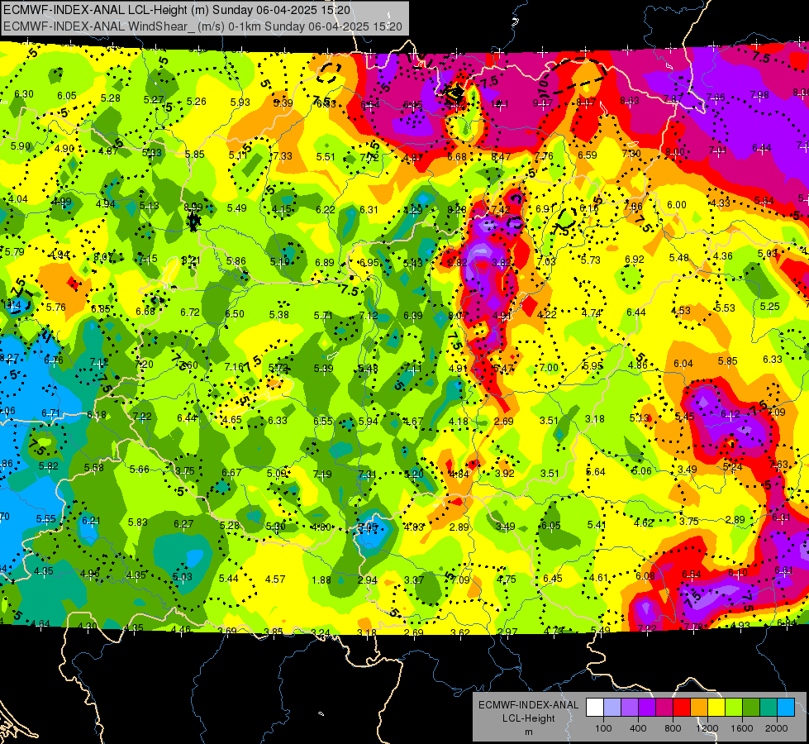Image resolution: width=809 pixels, height=744 pixels.
Task: Click the map value 4.22
Action: coord(547,314)
